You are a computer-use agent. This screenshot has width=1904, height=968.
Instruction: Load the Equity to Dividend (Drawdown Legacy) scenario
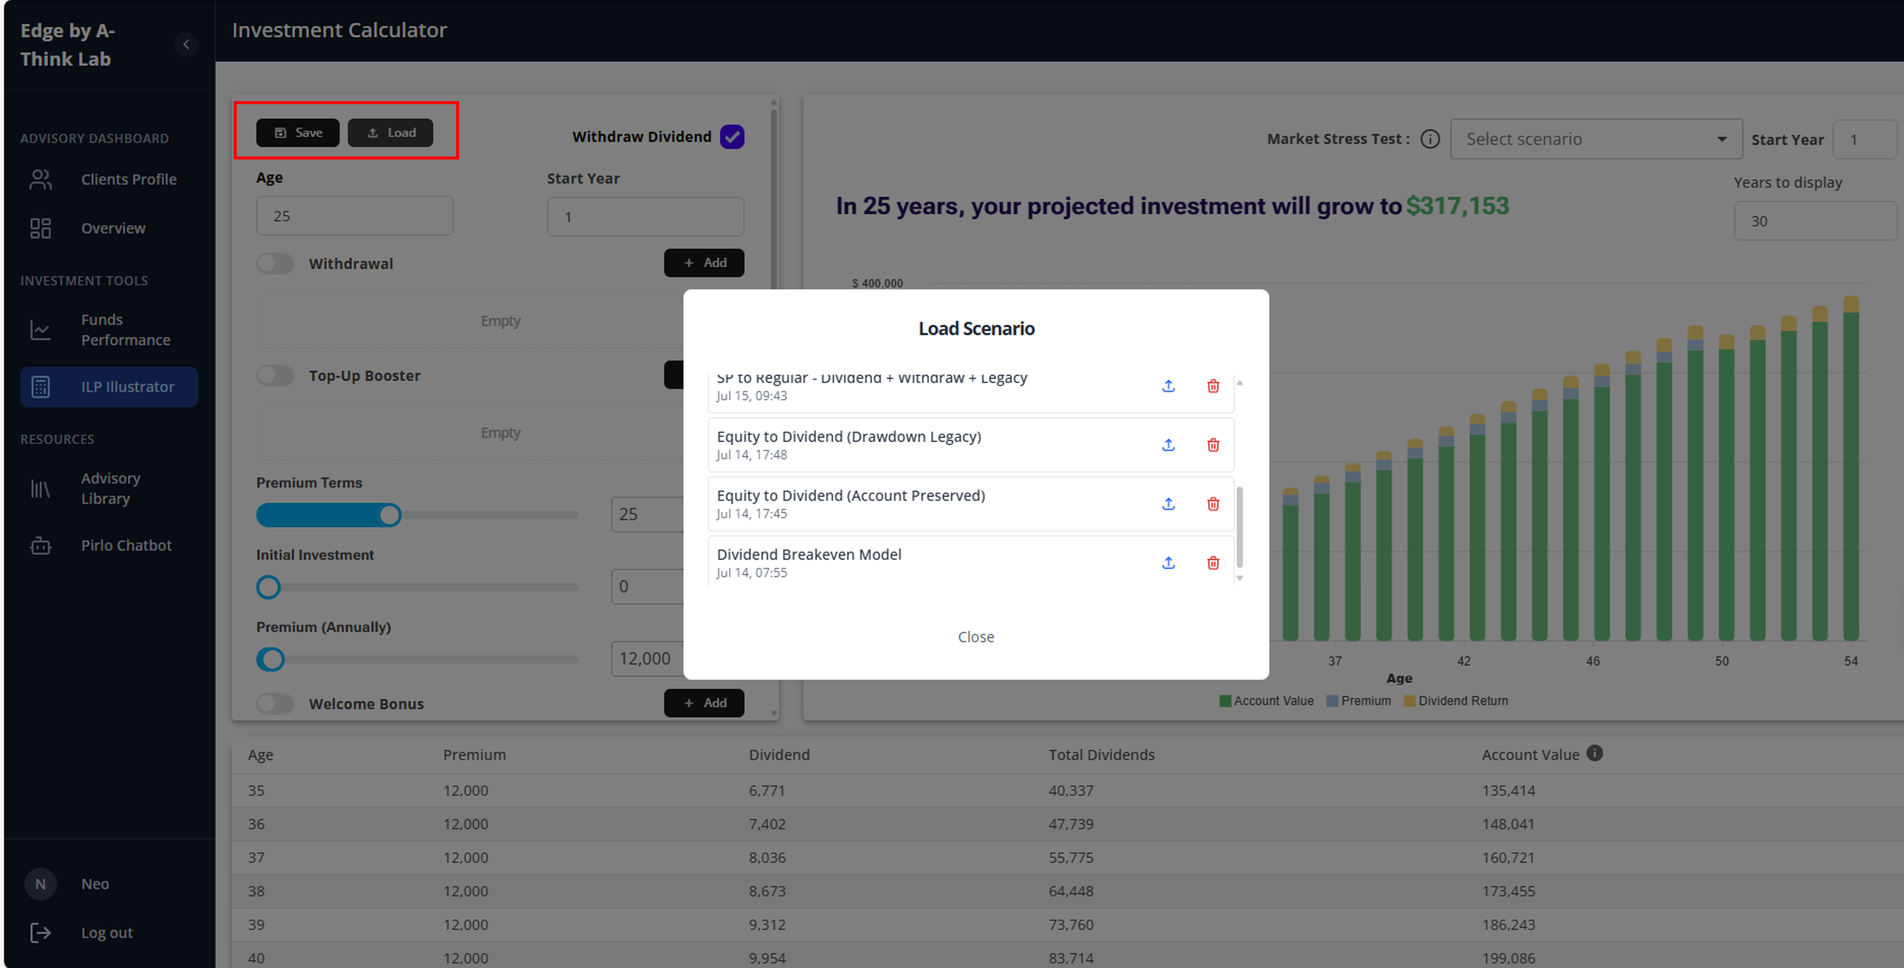click(x=1168, y=445)
